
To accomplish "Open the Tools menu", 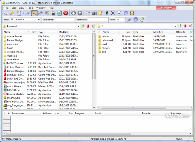I will (x=30, y=8).
